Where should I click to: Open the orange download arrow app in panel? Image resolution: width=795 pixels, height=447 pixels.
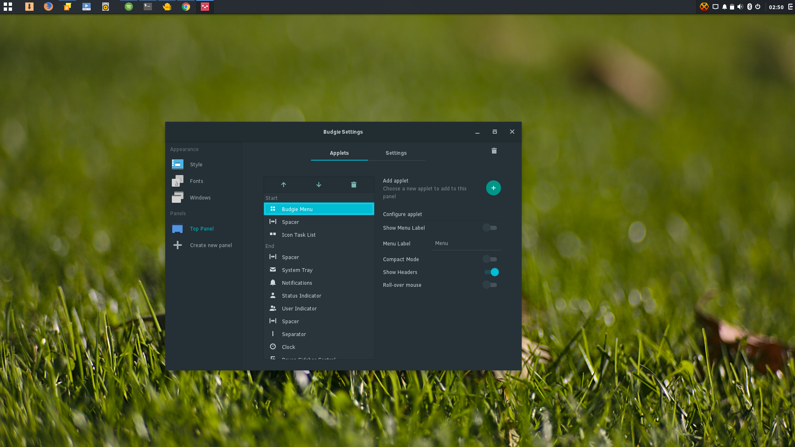click(x=29, y=7)
